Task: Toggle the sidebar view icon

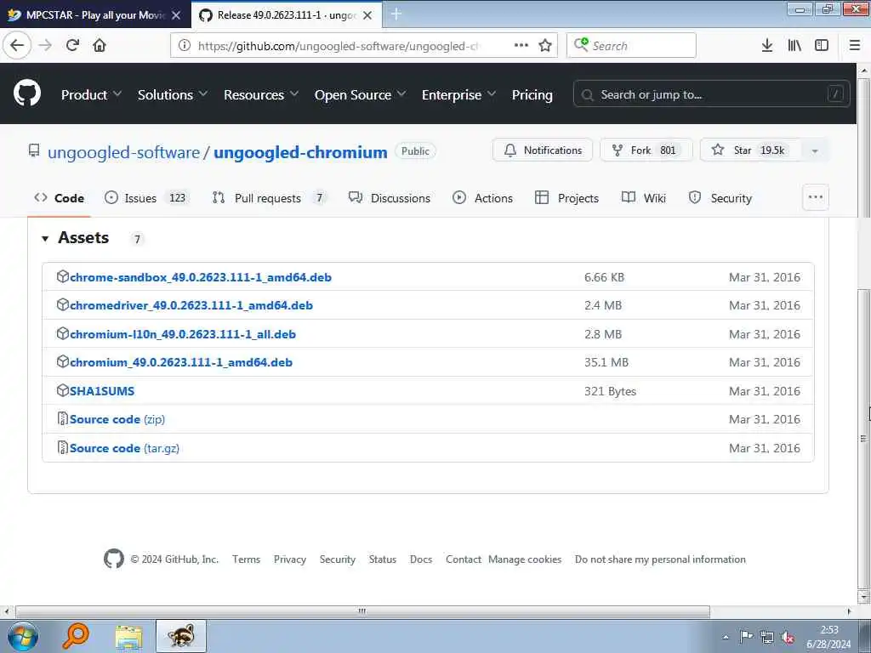Action: click(822, 45)
